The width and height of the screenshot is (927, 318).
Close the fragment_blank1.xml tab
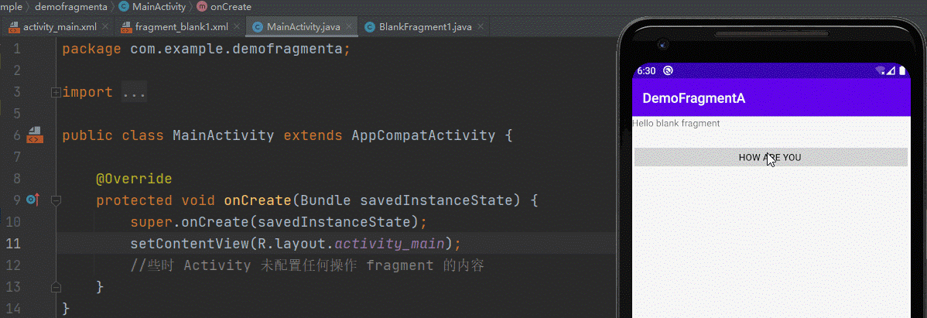click(x=237, y=27)
